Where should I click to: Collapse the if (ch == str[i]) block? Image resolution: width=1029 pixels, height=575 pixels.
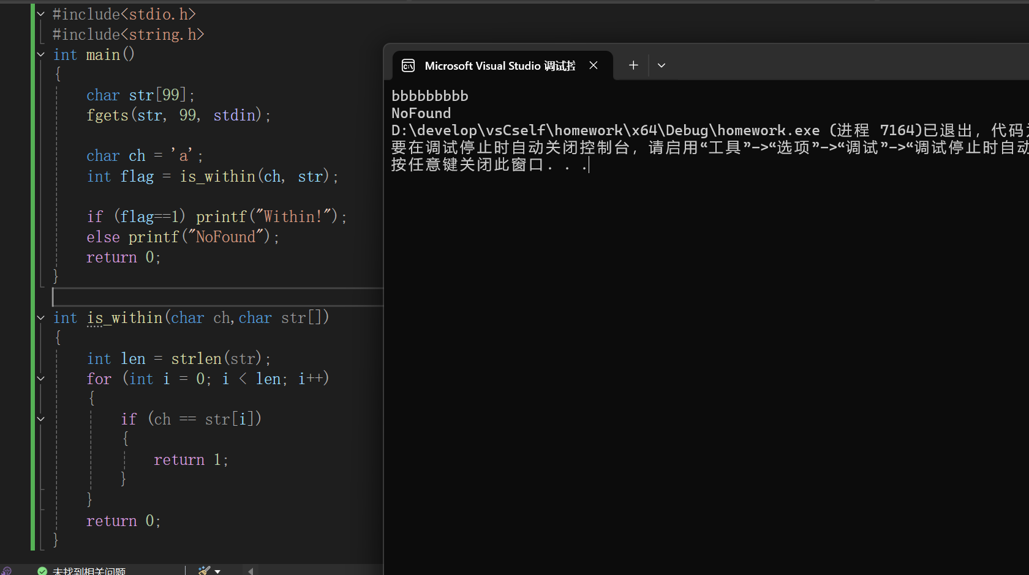click(x=41, y=419)
